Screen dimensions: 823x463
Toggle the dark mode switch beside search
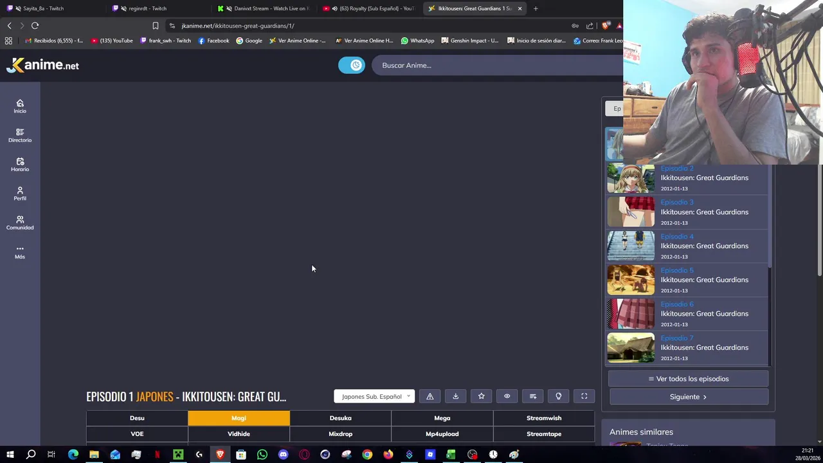click(x=352, y=65)
